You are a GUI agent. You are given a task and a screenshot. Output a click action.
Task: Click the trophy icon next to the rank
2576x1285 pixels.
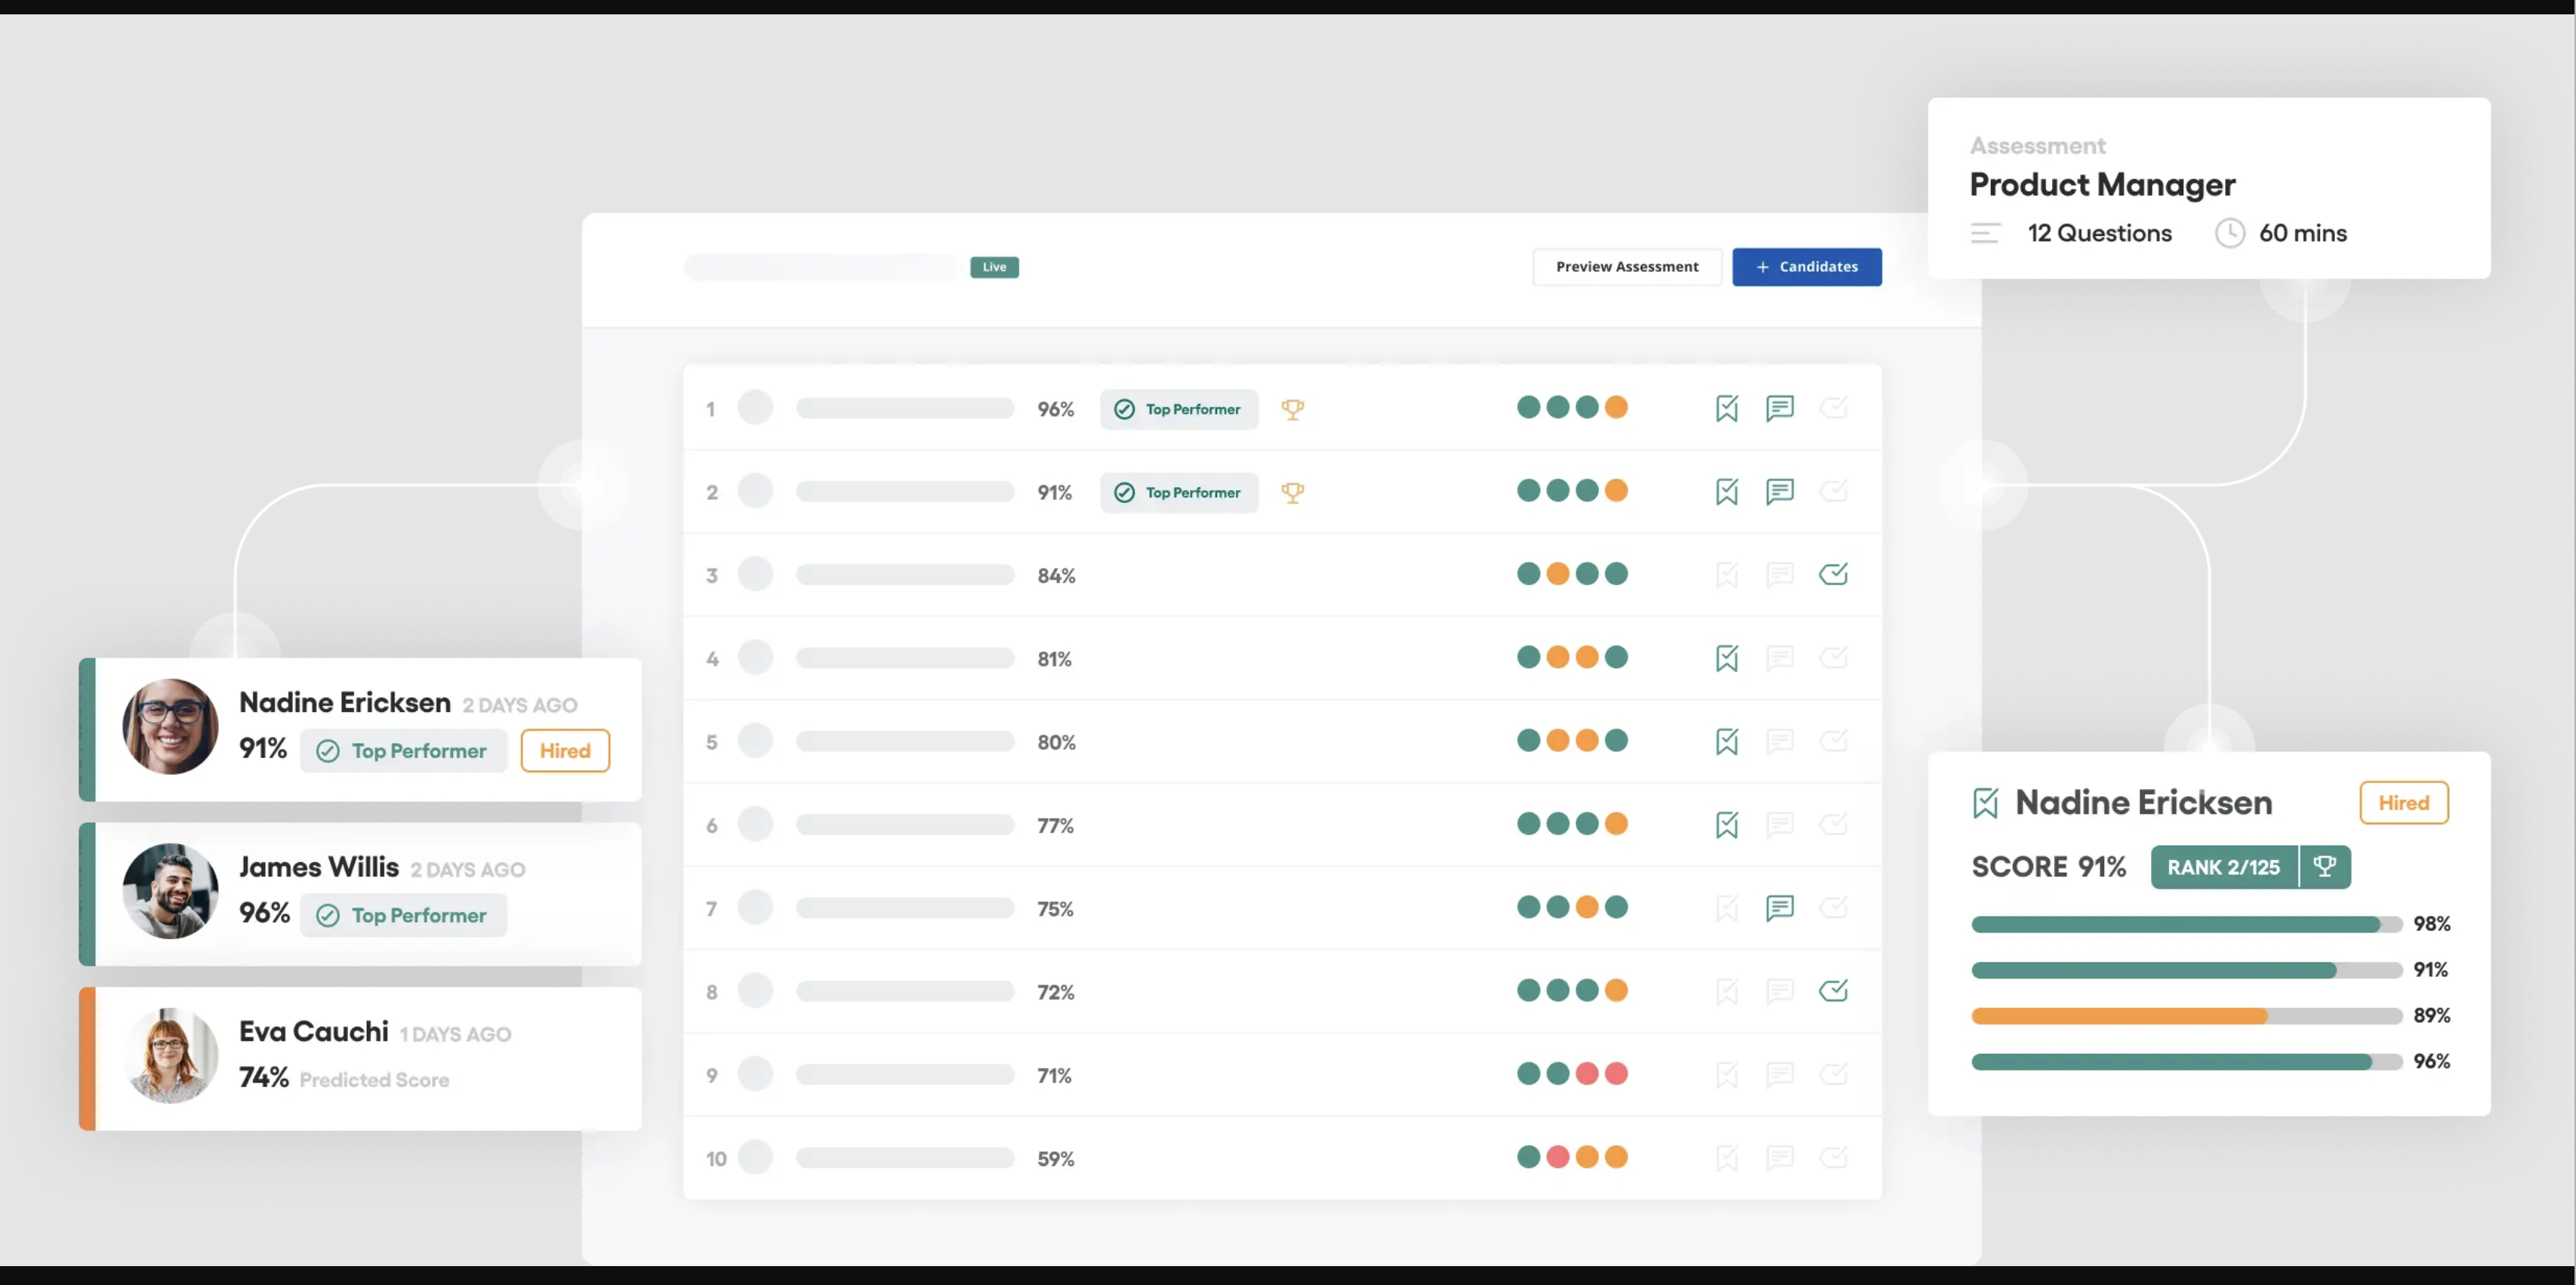(x=2325, y=867)
